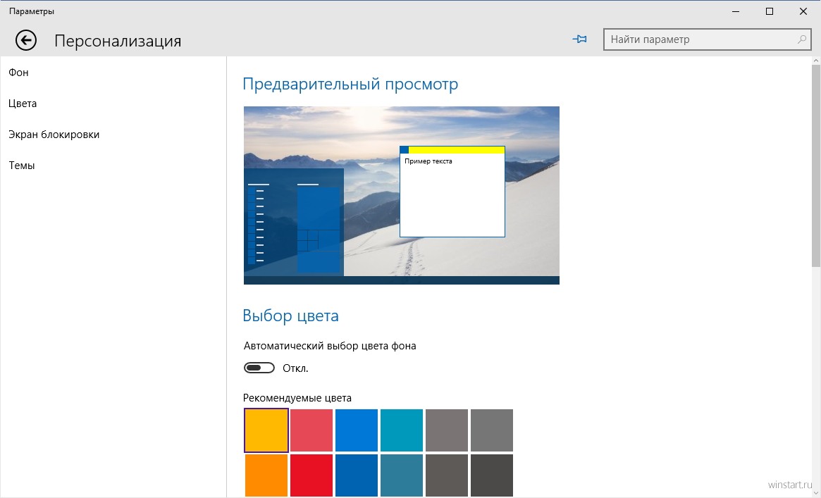This screenshot has height=498, width=821.
Task: Select the Темы section
Action: [x=21, y=166]
